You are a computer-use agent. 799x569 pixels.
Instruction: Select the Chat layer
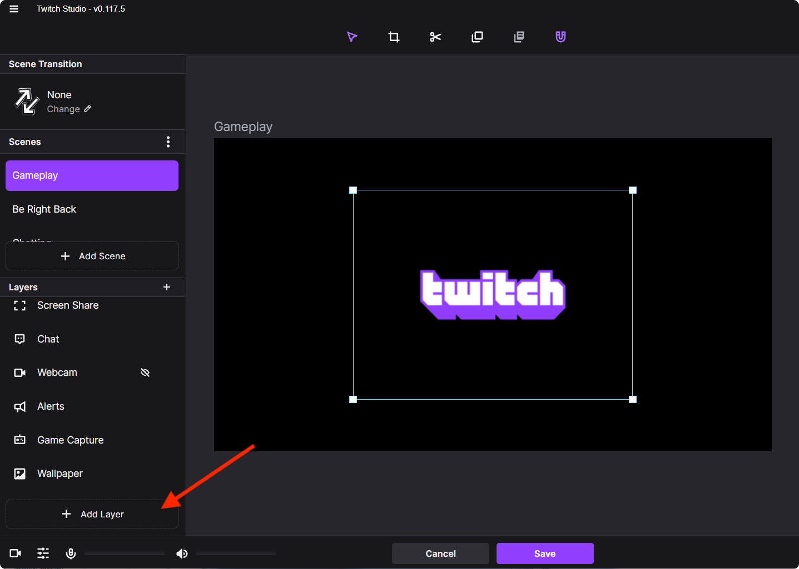(92, 339)
